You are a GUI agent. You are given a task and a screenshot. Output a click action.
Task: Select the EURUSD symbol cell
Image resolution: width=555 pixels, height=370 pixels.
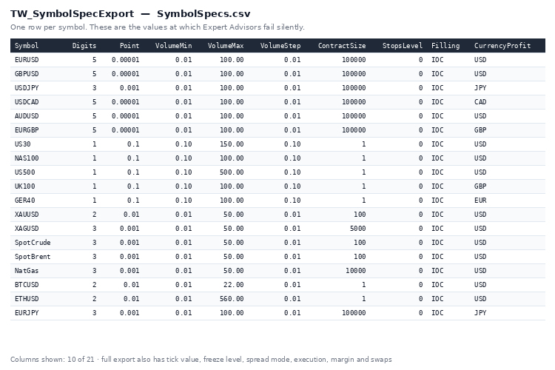pos(27,60)
